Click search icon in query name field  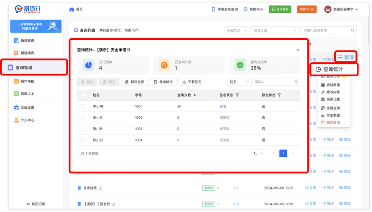click(x=353, y=31)
